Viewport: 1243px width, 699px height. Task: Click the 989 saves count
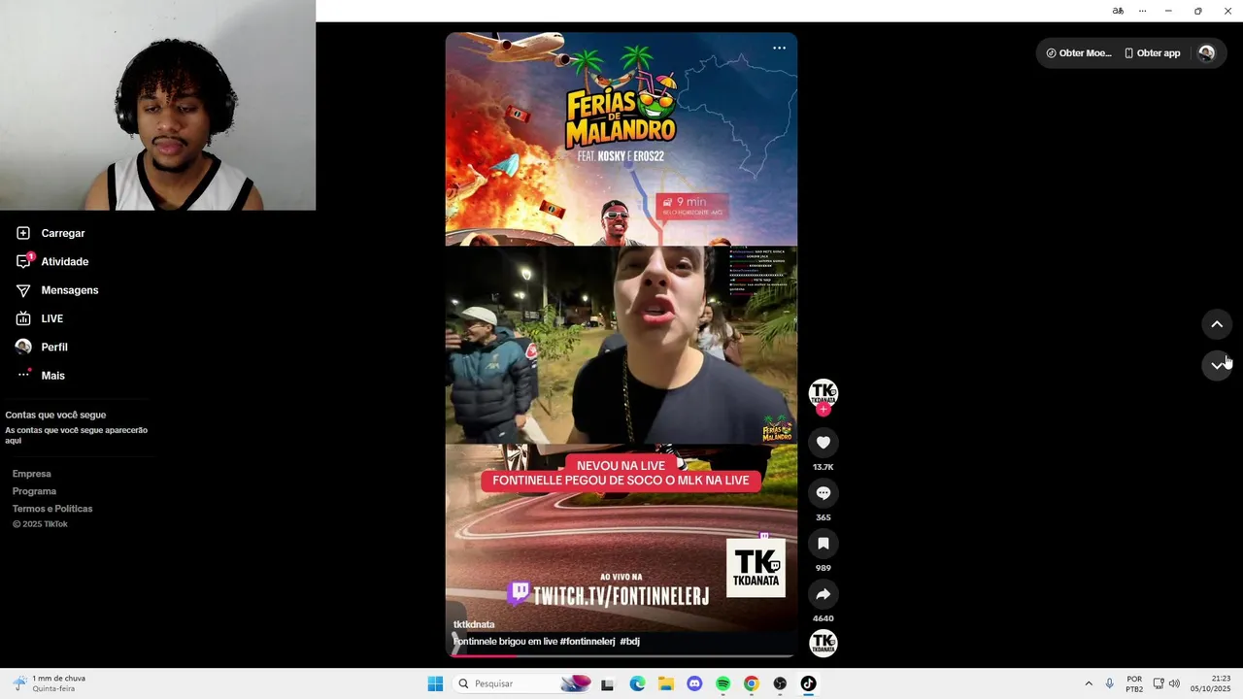pyautogui.click(x=823, y=568)
